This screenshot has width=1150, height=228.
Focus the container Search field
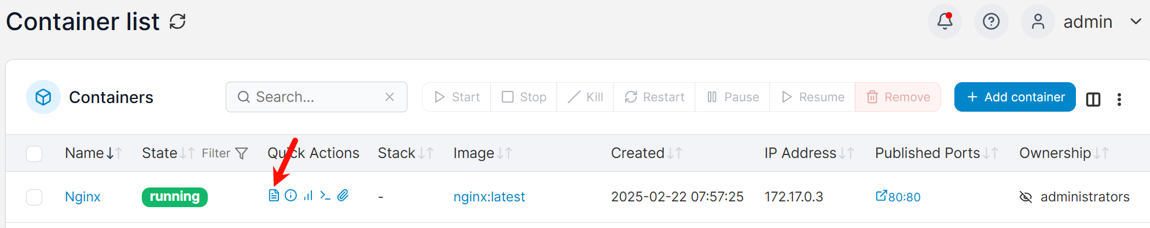click(x=317, y=97)
